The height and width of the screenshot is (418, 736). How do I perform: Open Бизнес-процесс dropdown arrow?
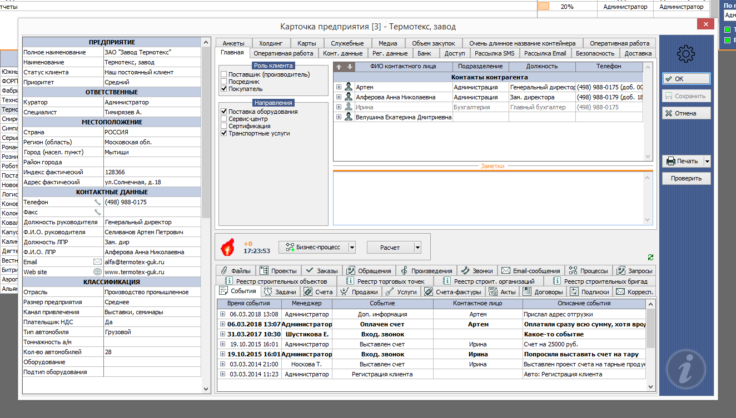point(352,248)
